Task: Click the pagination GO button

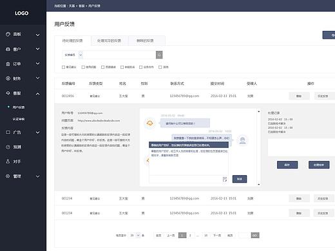Action: click(255, 236)
